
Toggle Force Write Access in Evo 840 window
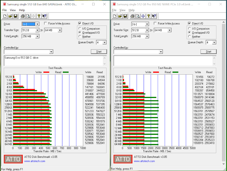tap(45, 23)
